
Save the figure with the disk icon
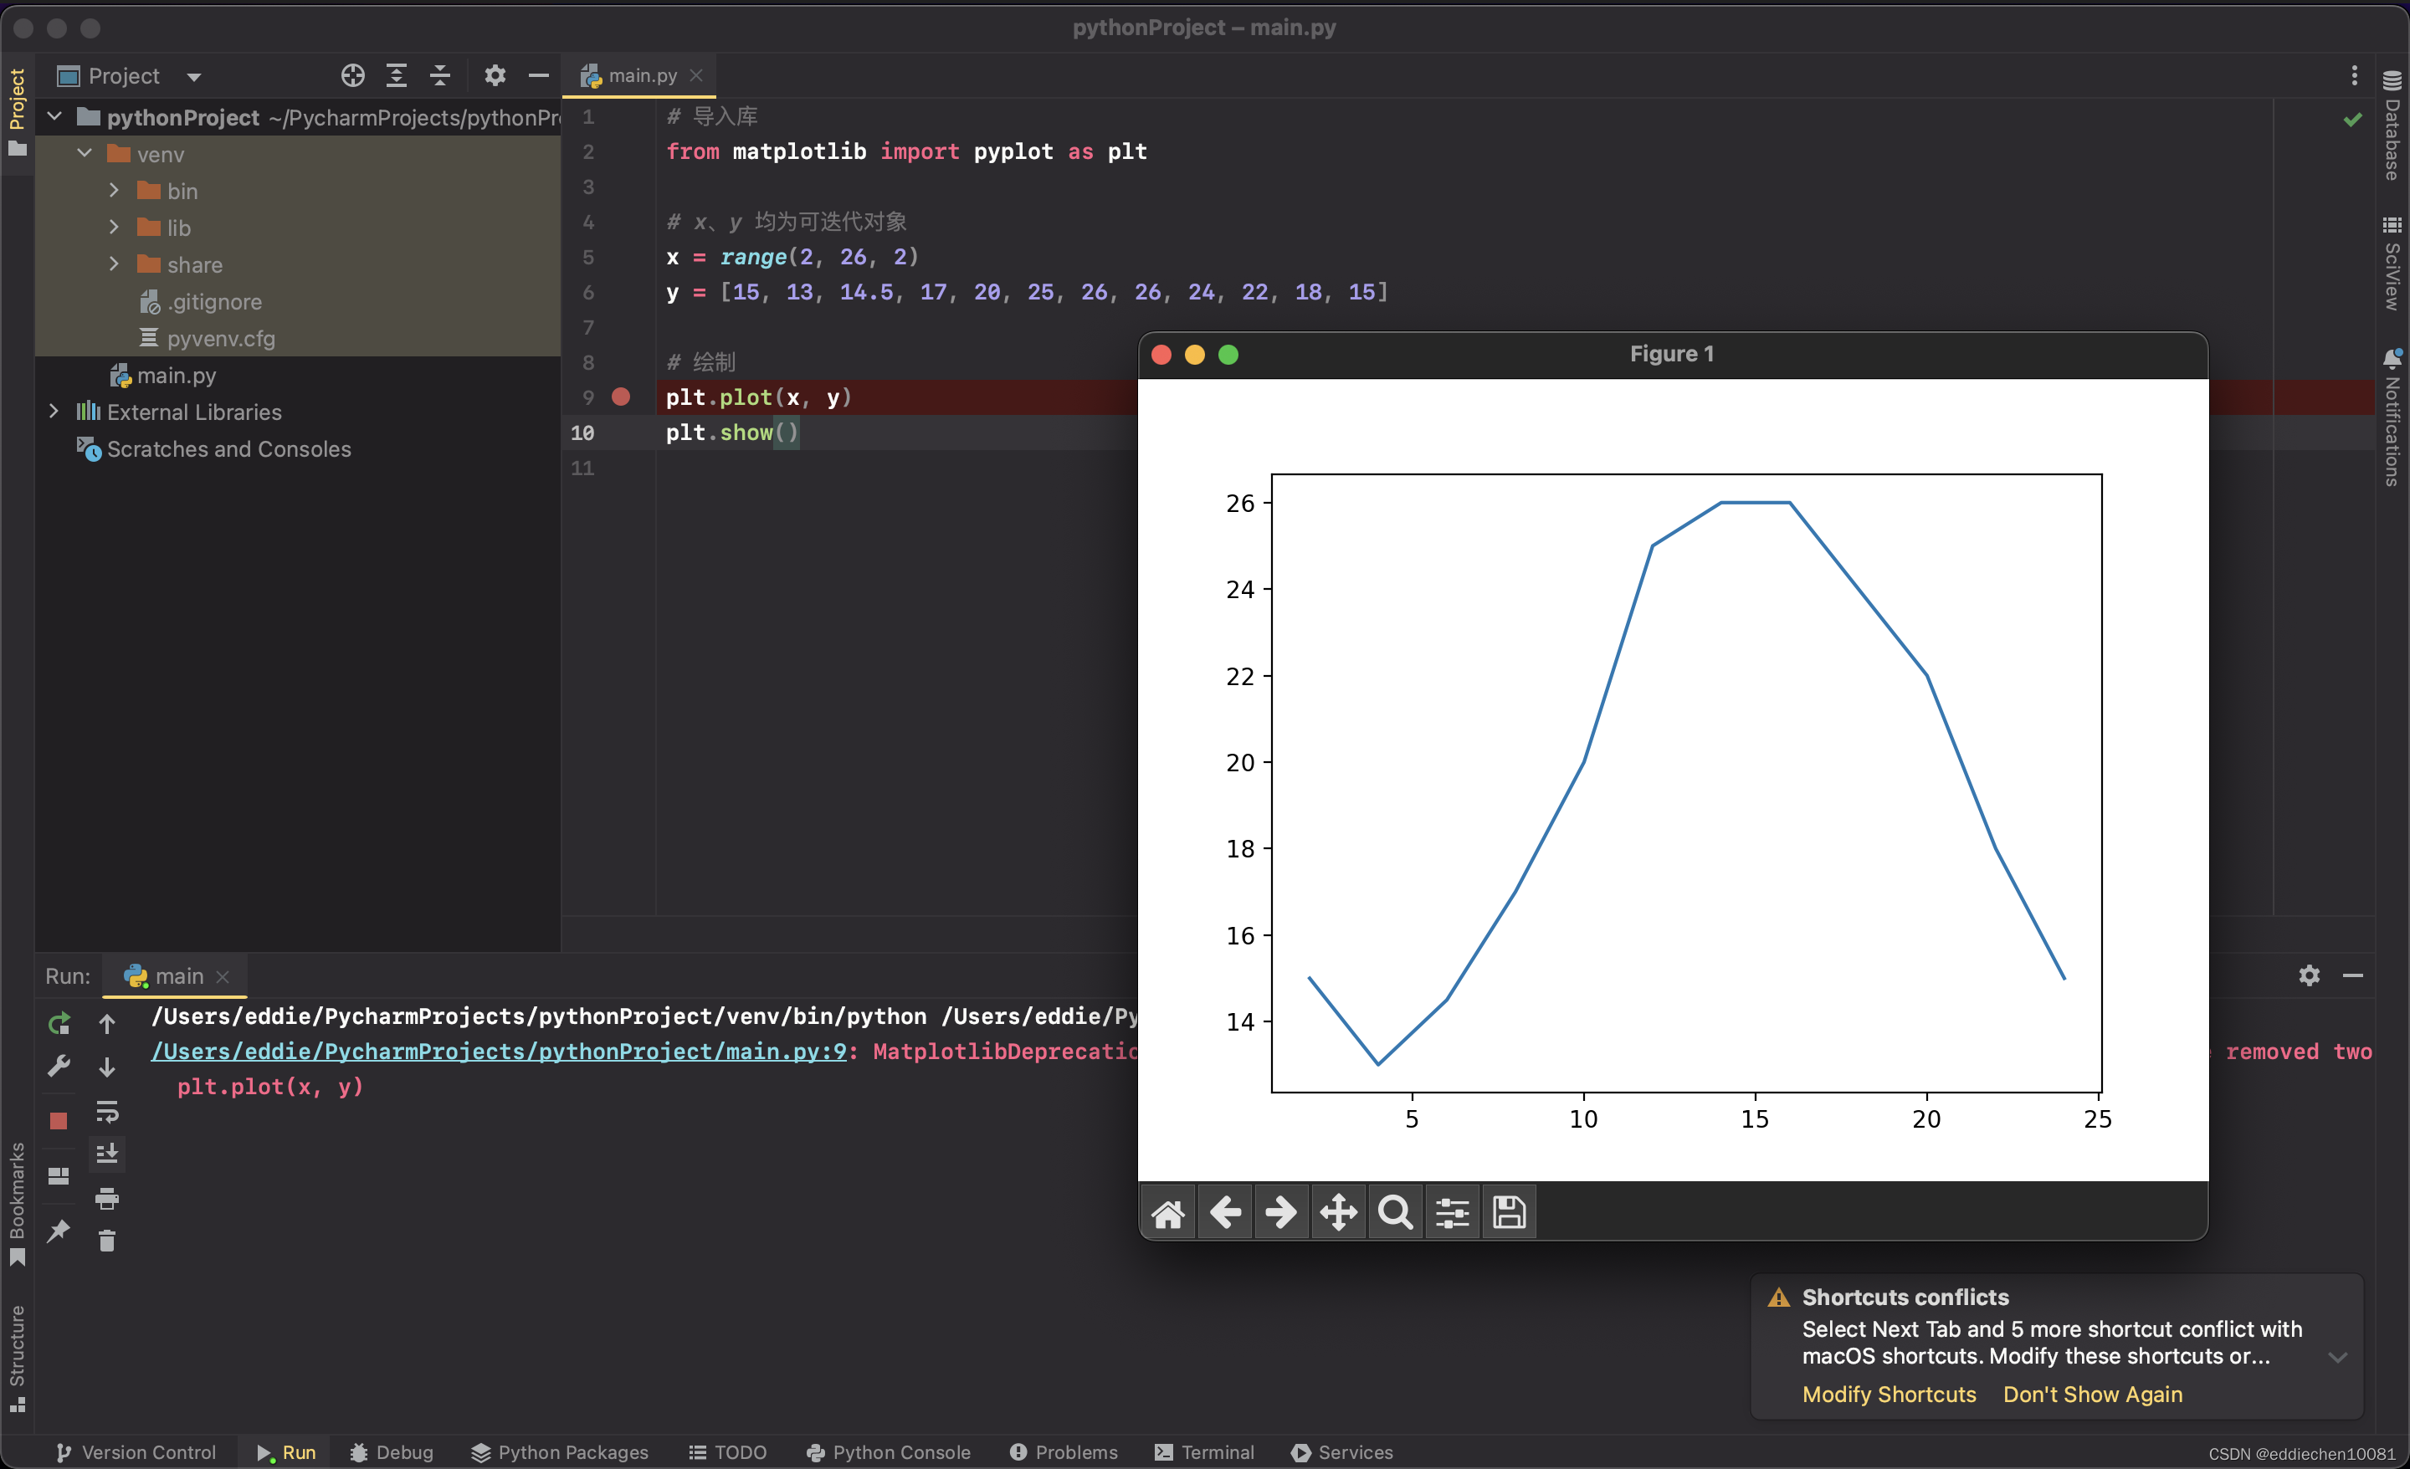[1510, 1213]
